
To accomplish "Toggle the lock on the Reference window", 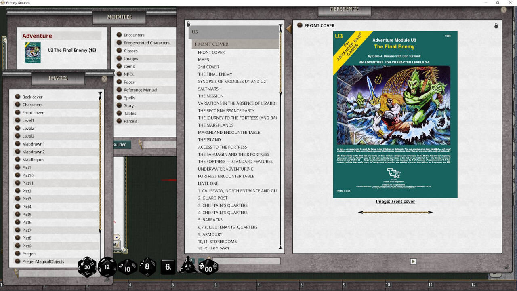I will (x=496, y=25).
